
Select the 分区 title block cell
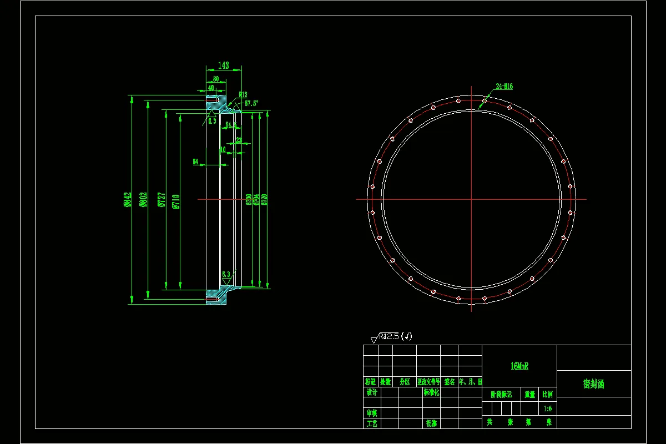pos(405,382)
